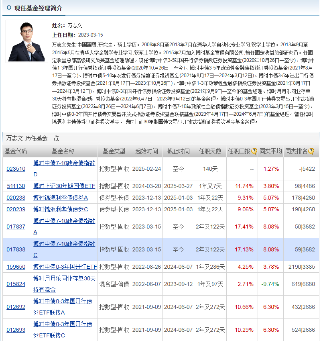Click the help icon beside 任职回报
321x341 pixels.
[x=254, y=151]
